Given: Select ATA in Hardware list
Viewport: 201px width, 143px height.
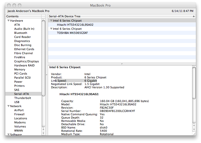Looking at the screenshot, I should 17,25.
